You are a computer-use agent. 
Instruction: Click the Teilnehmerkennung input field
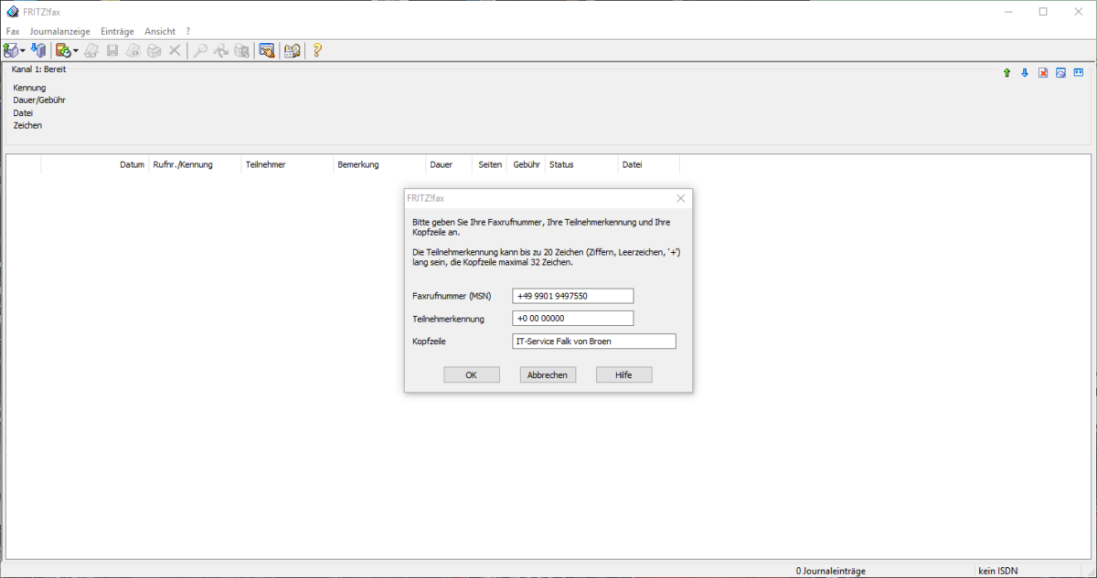573,319
